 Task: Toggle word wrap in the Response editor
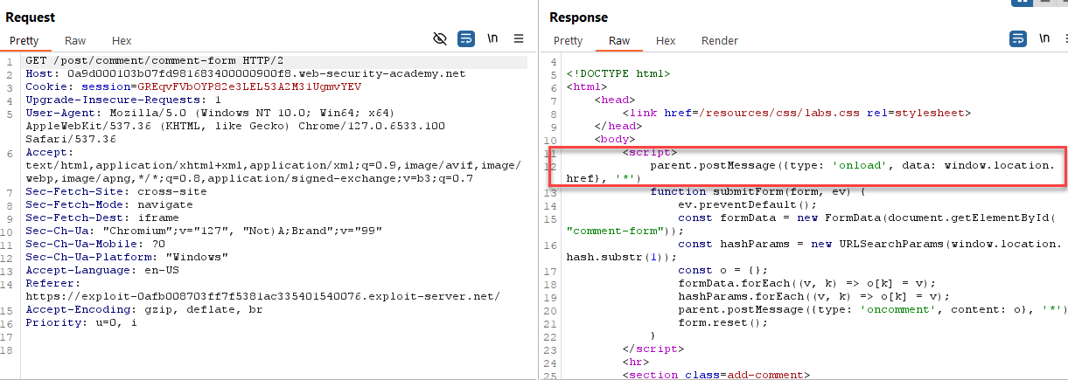click(1018, 38)
